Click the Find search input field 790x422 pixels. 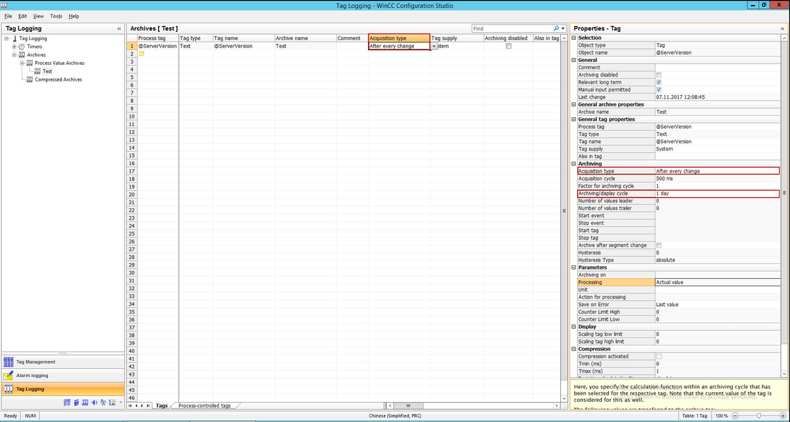tap(512, 28)
